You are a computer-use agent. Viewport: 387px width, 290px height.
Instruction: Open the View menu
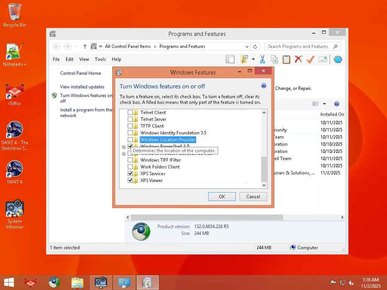[84, 59]
